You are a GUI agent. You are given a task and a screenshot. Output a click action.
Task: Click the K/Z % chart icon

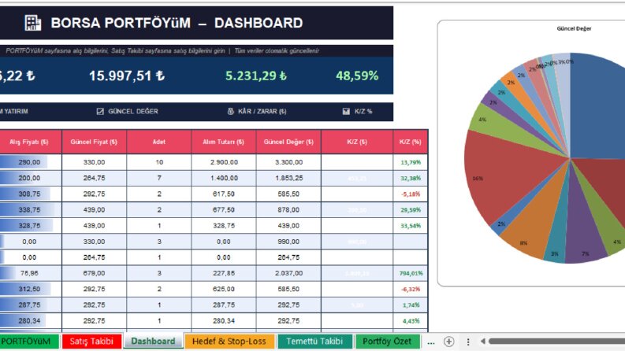coord(346,112)
